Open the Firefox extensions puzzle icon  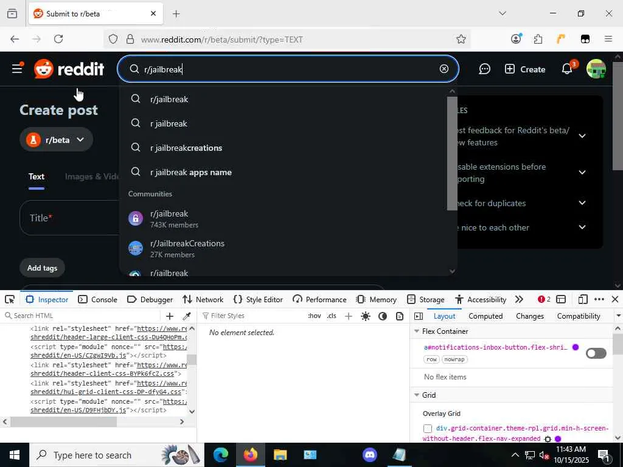pyautogui.click(x=538, y=39)
